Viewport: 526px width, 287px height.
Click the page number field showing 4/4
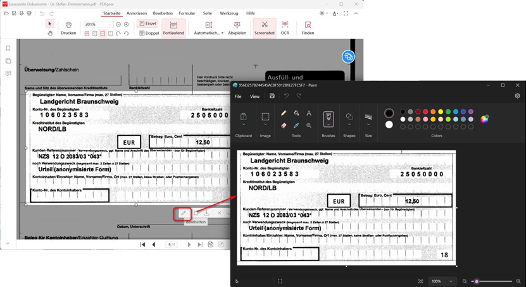click(x=172, y=245)
